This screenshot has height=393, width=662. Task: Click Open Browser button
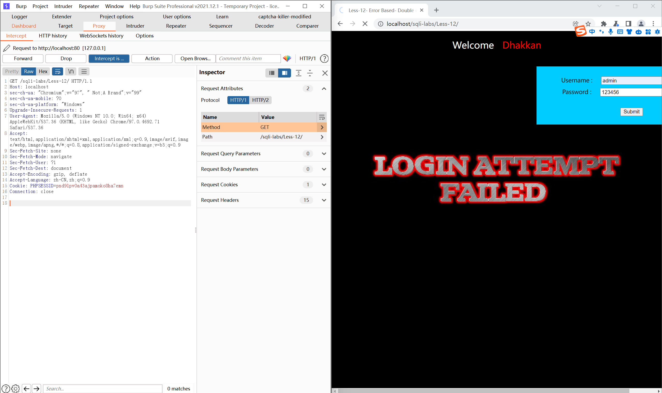[195, 59]
